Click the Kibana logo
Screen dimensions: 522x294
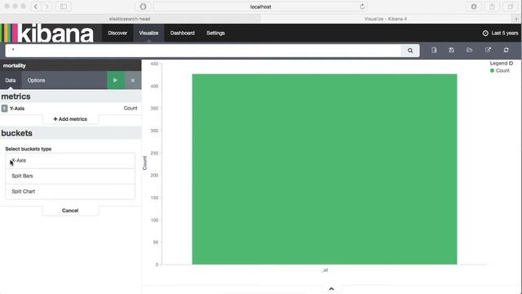pyautogui.click(x=47, y=33)
